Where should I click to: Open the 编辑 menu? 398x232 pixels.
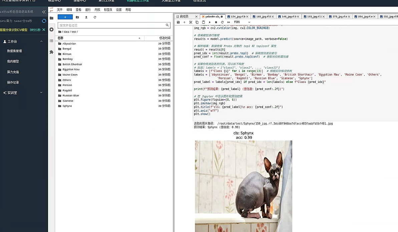[69, 10]
